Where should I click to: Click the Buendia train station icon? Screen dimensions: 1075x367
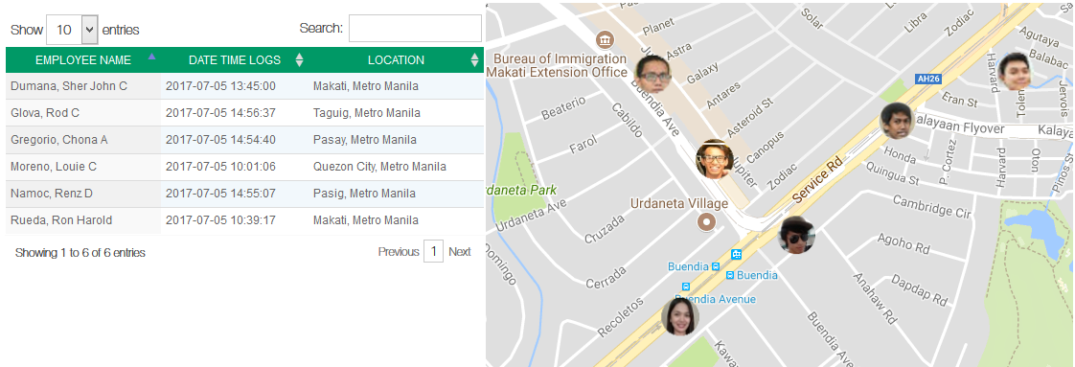click(x=737, y=255)
